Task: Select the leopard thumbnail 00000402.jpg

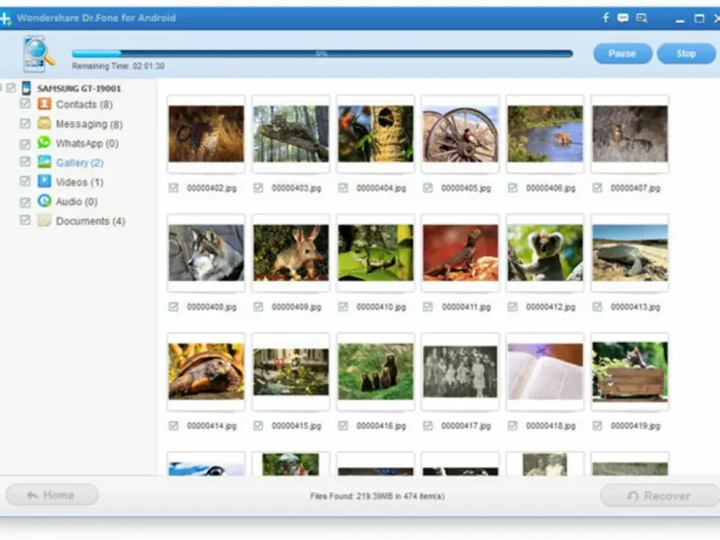Action: 206,133
